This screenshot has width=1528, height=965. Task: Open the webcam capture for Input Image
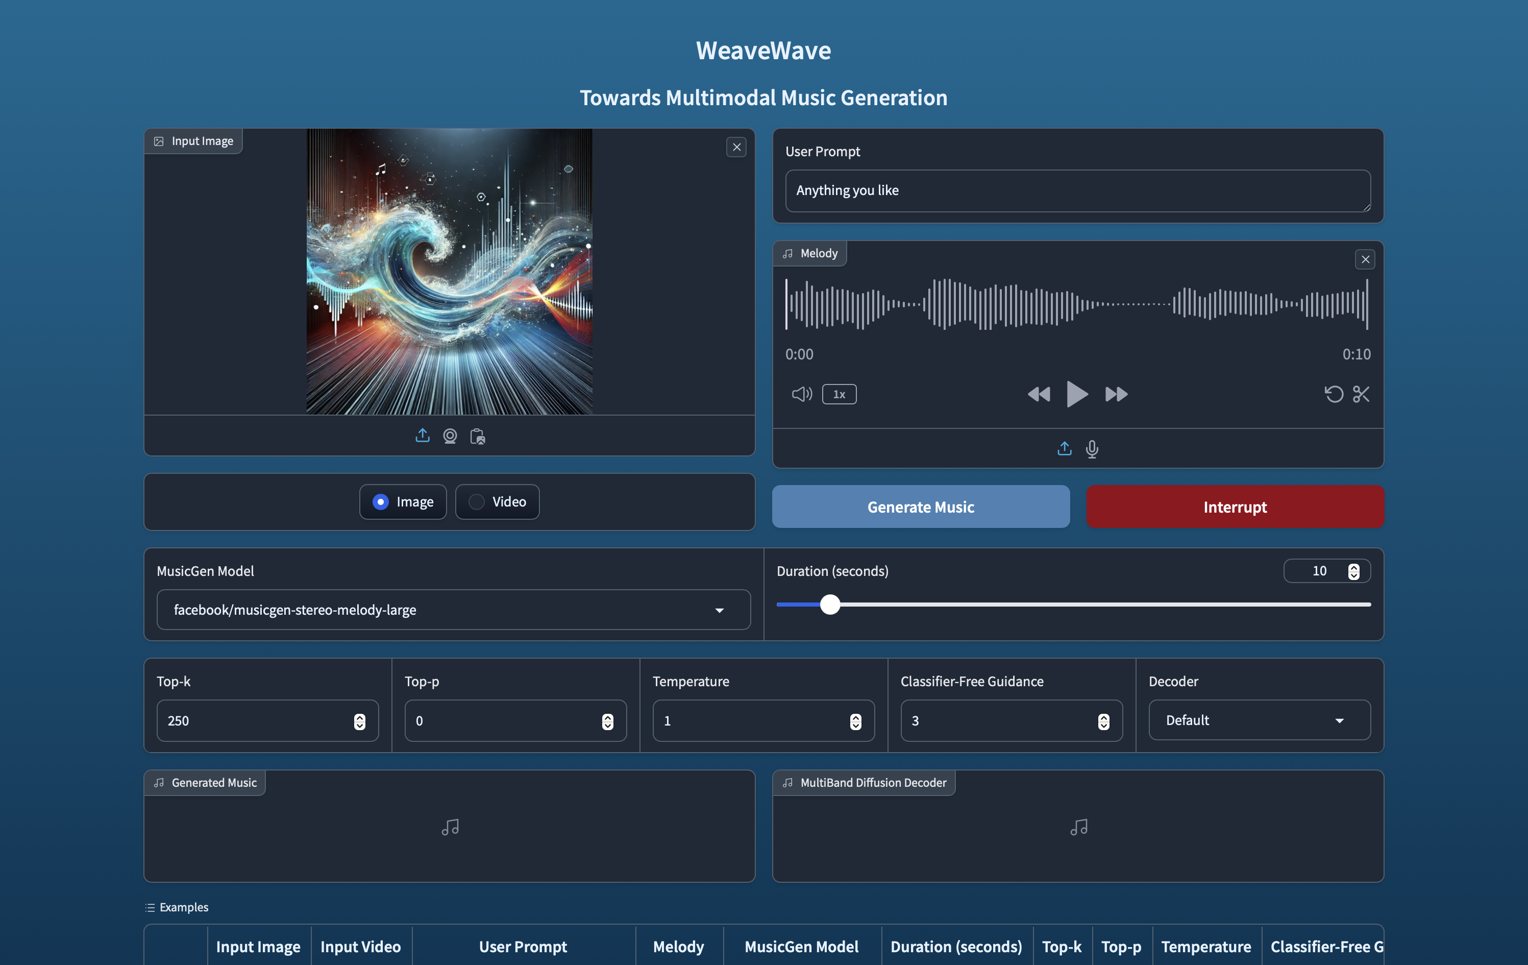[450, 436]
